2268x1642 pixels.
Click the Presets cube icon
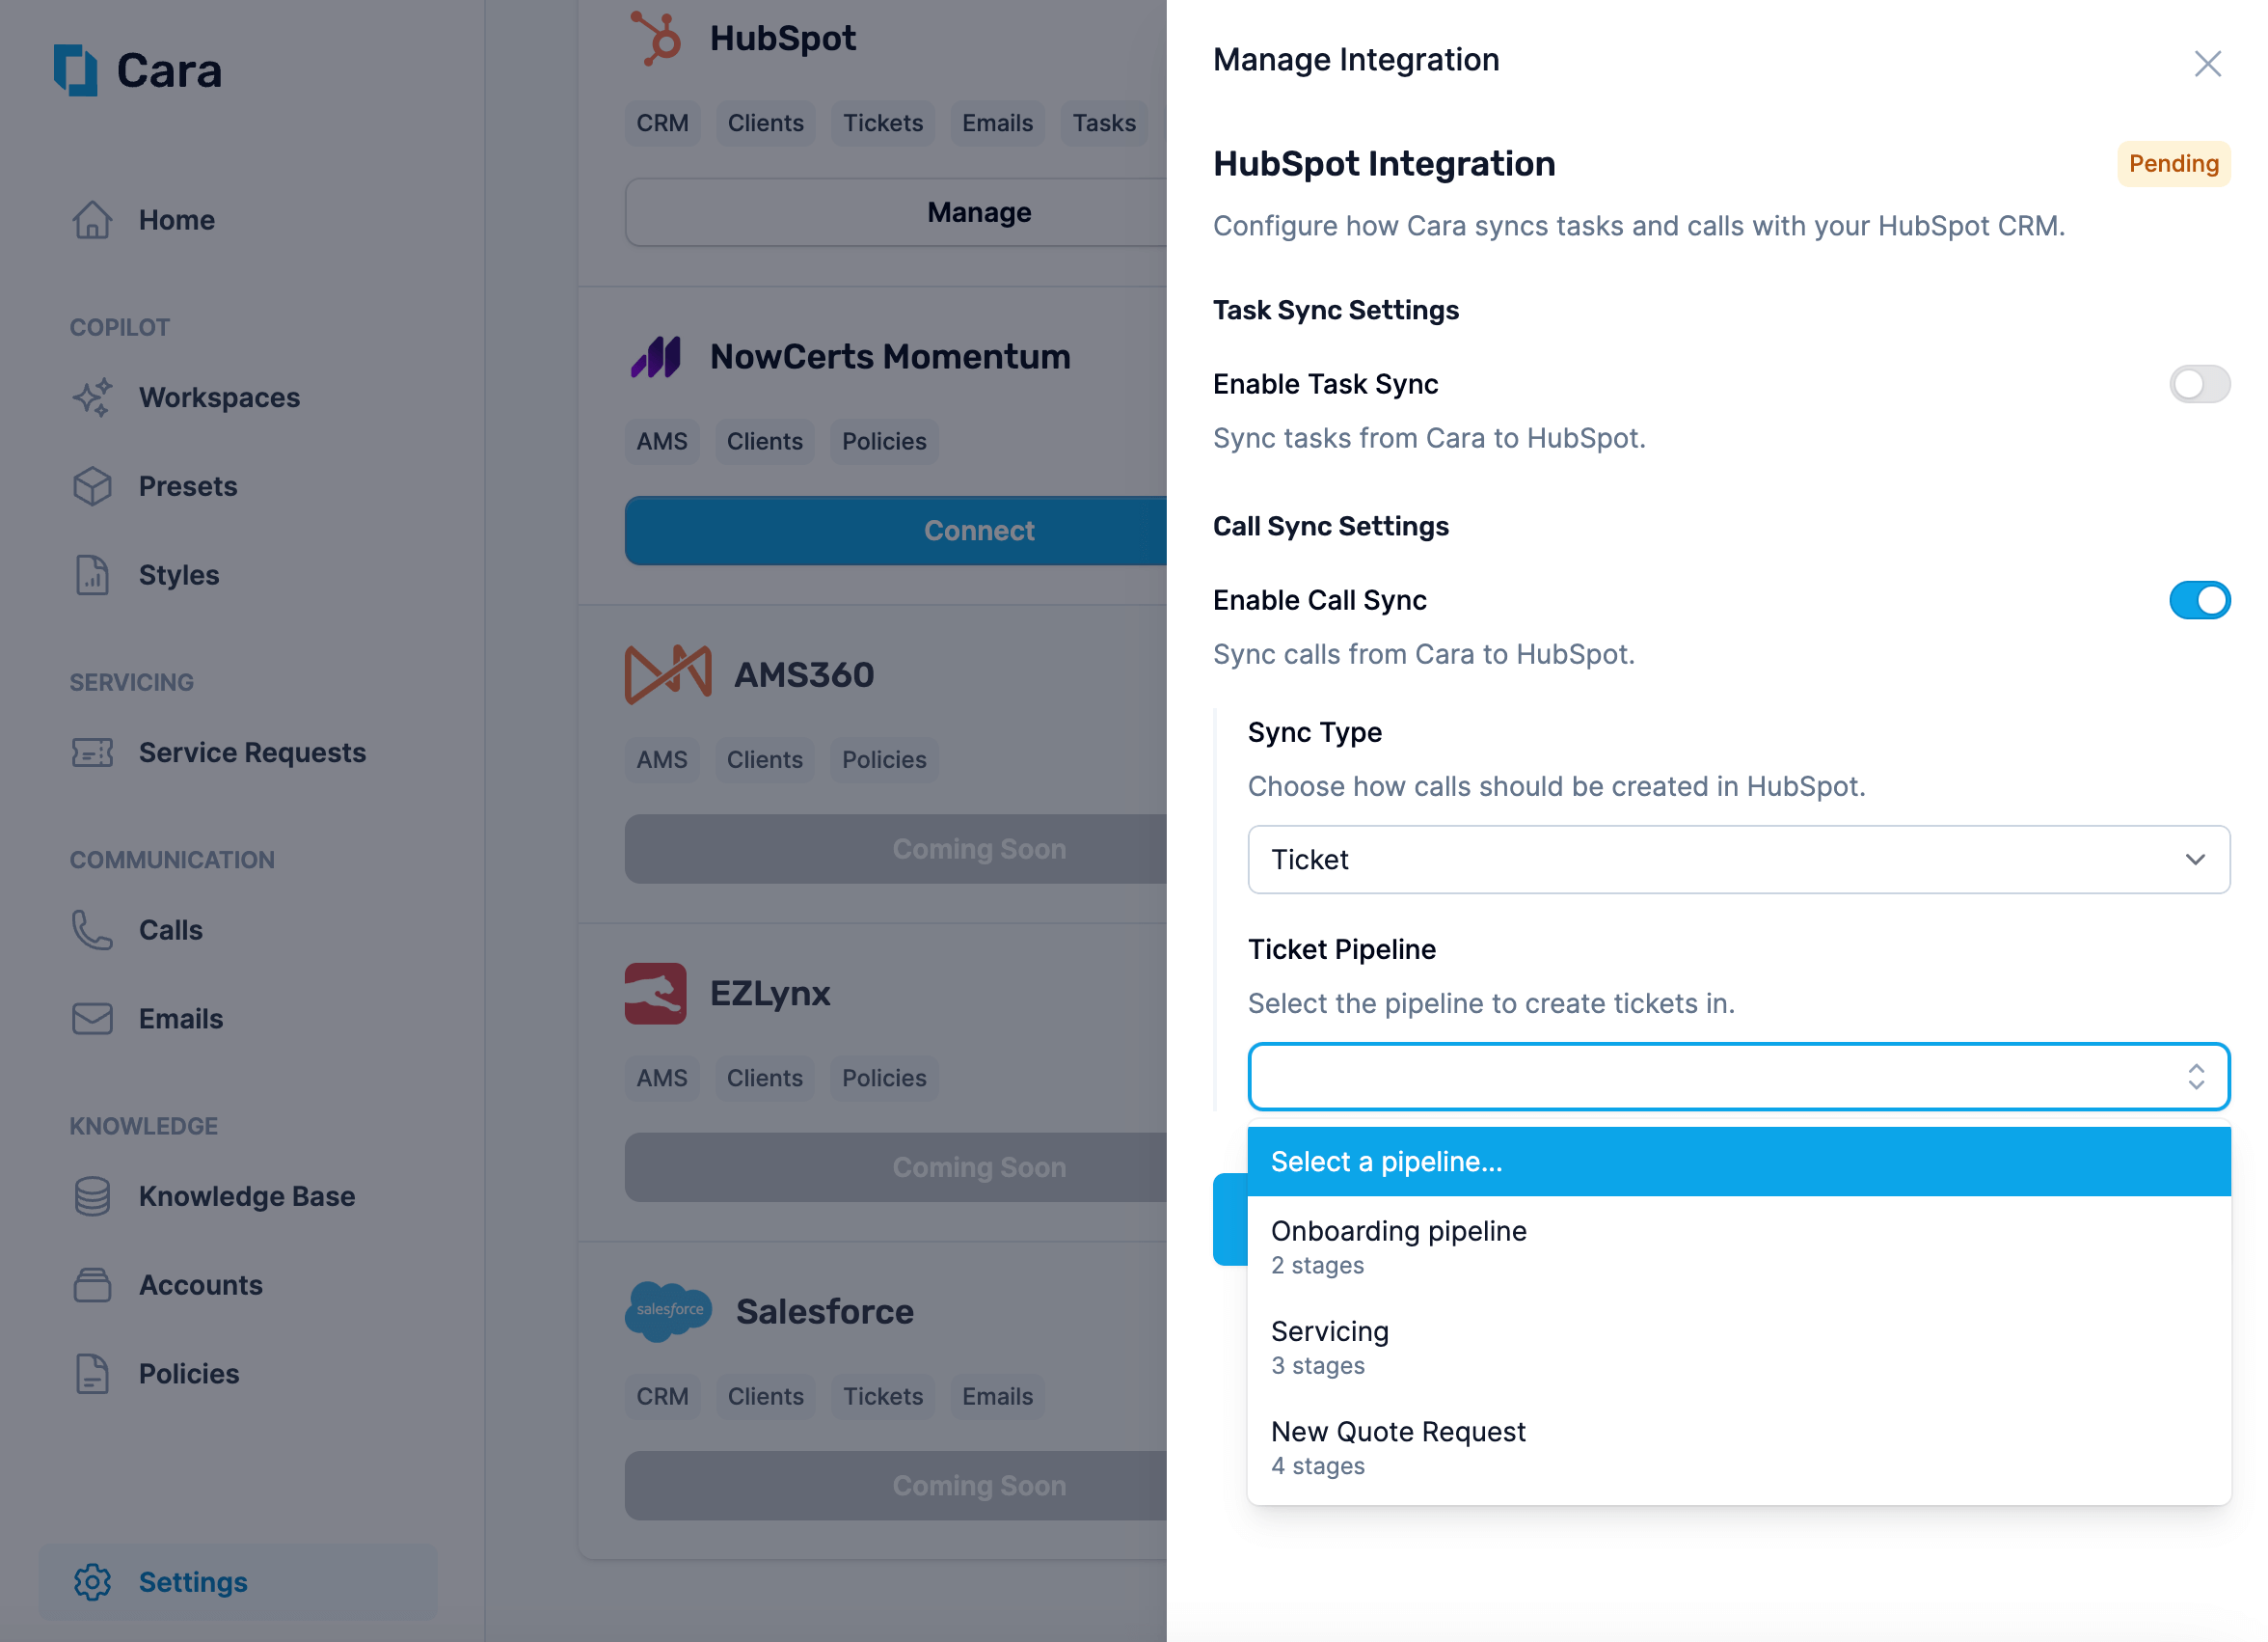(x=92, y=486)
